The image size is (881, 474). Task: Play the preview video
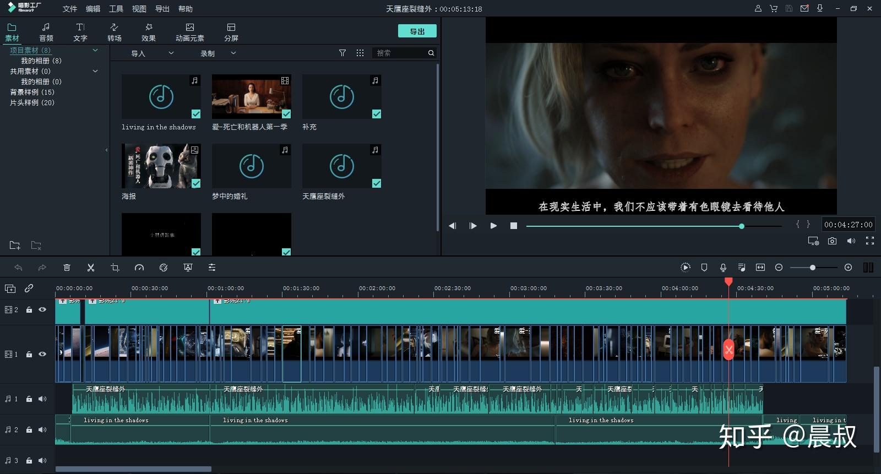(x=493, y=226)
